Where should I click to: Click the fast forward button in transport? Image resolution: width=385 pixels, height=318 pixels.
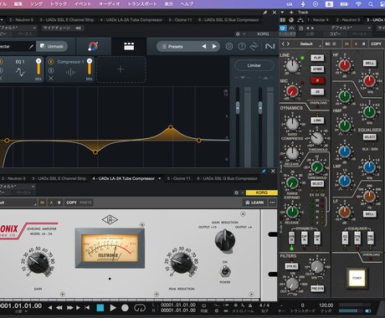coord(69,308)
